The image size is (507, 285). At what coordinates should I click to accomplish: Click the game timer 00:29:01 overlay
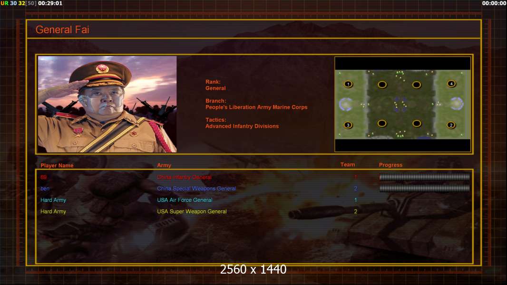50,3
